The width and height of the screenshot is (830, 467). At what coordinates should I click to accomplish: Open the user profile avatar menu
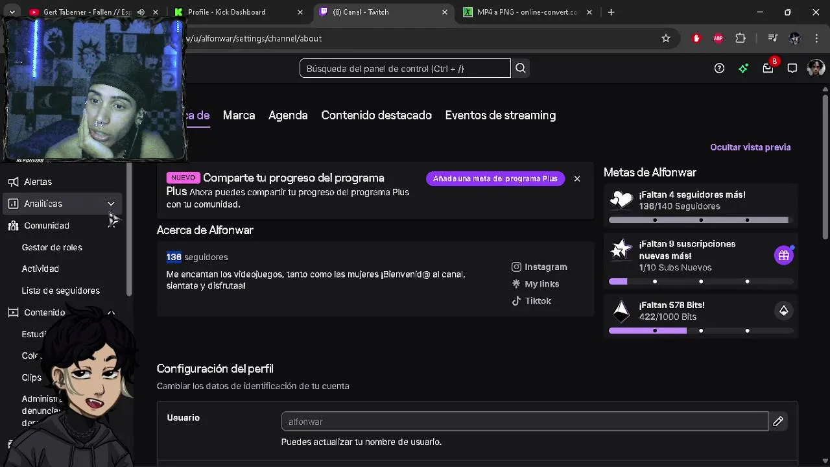[x=816, y=68]
